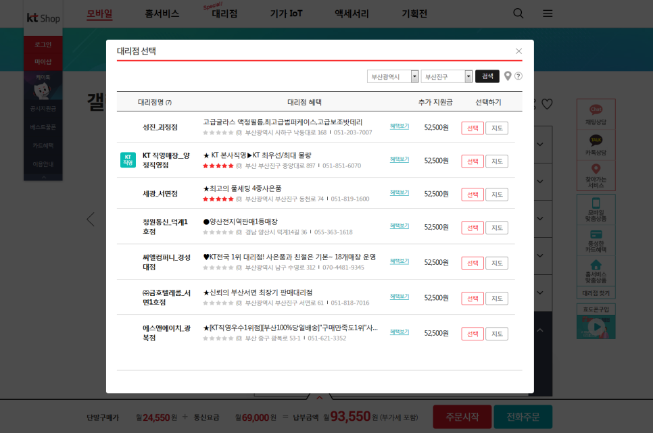Expand the bottom summary bar arrow
The height and width of the screenshot is (433, 653).
point(320,398)
